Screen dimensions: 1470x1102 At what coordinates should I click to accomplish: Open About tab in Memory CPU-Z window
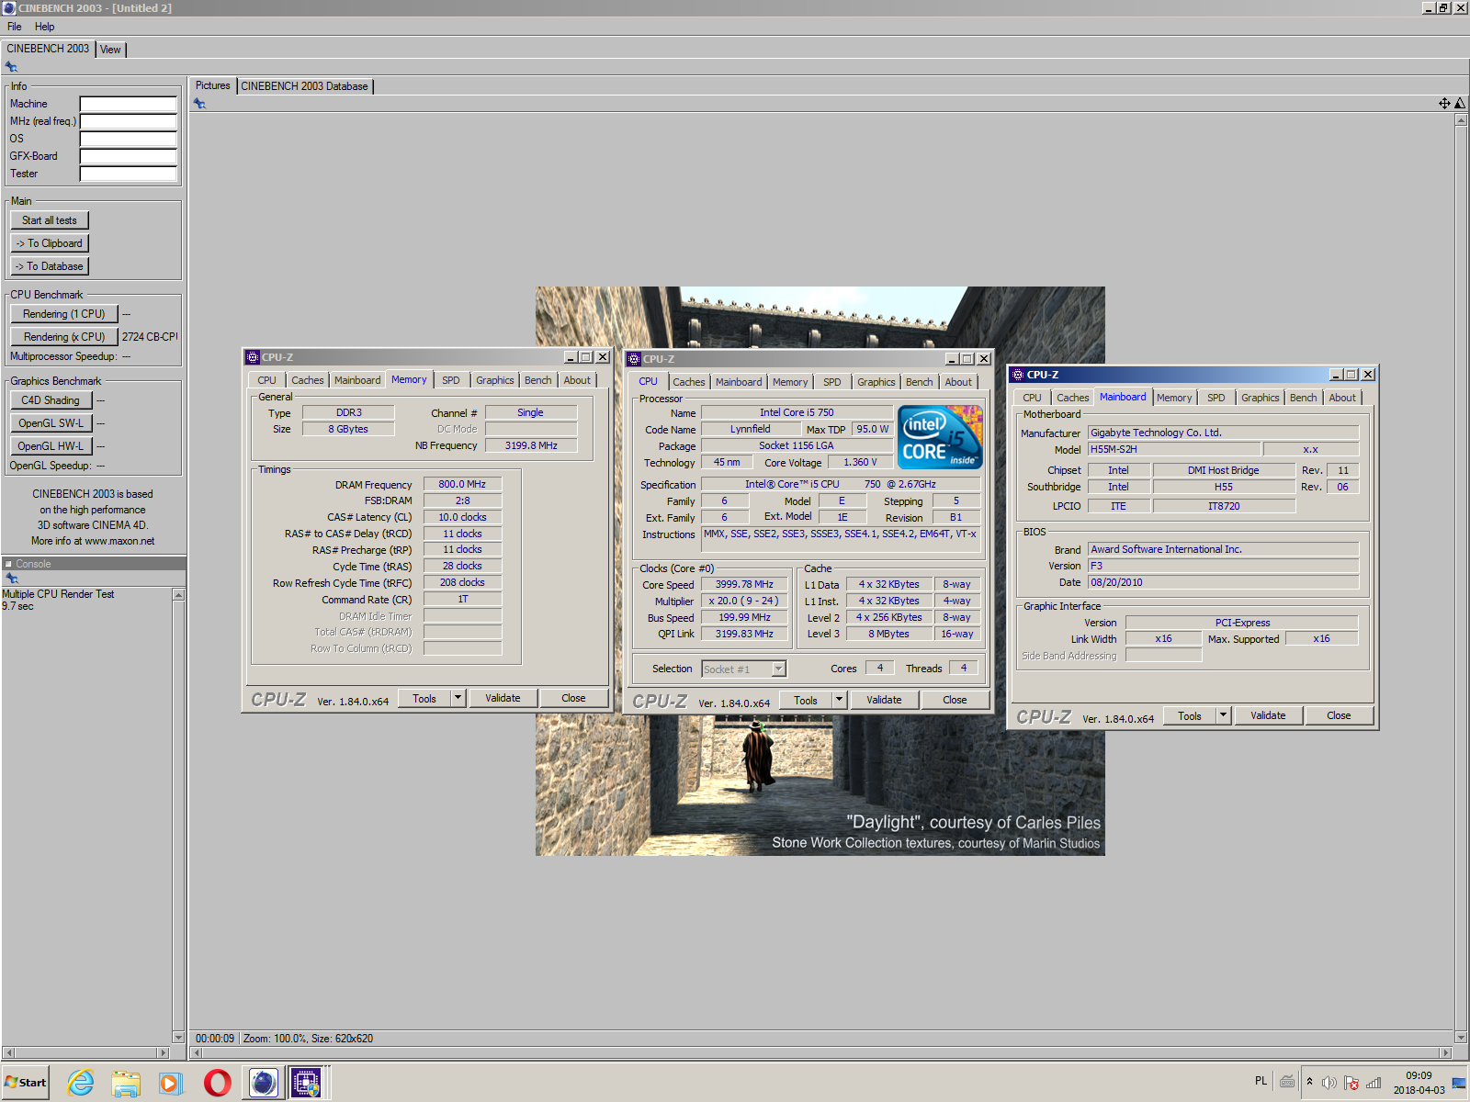pyautogui.click(x=577, y=380)
